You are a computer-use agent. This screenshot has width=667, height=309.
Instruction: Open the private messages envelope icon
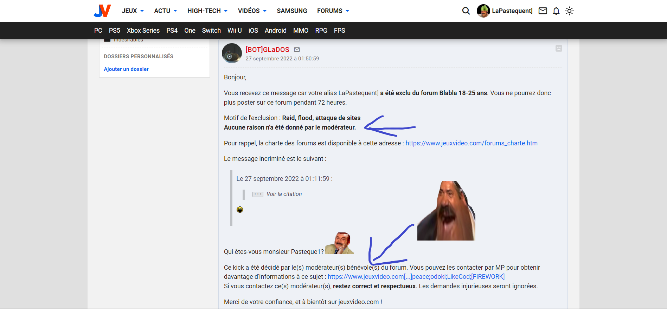point(543,11)
